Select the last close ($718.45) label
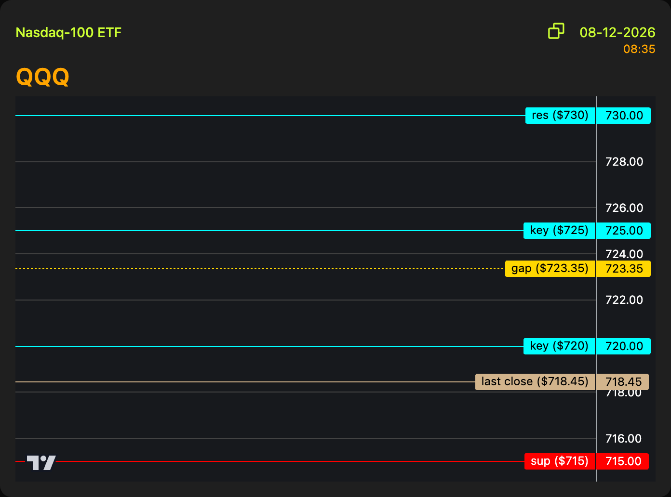 click(535, 382)
